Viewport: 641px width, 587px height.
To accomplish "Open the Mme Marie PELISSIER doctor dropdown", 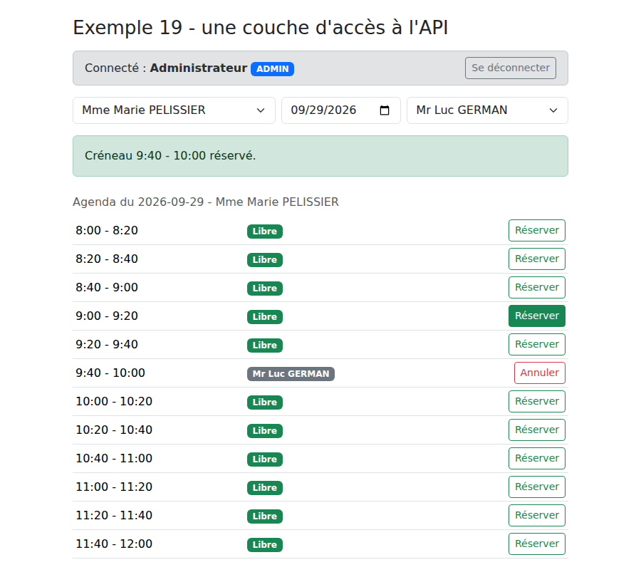I will click(174, 110).
